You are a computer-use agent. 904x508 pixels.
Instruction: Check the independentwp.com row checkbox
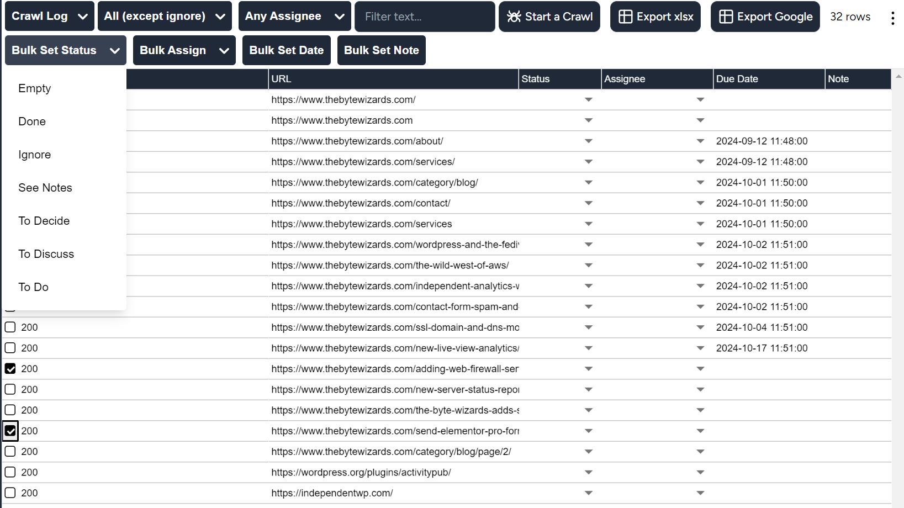[10, 493]
